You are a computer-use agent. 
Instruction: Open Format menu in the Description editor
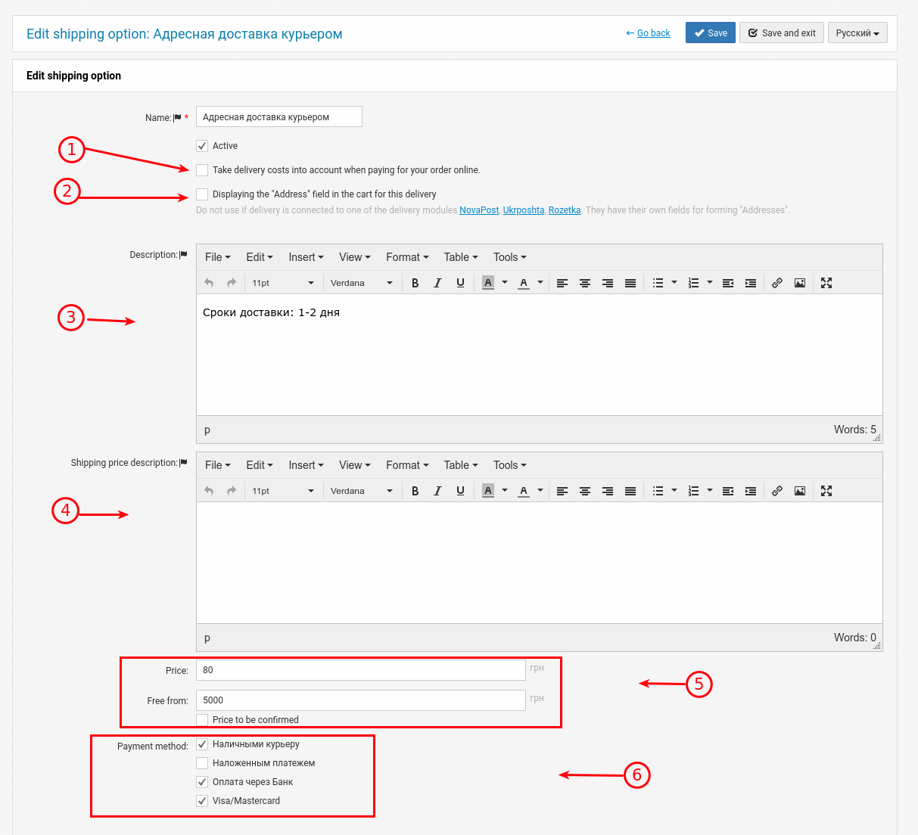[407, 257]
